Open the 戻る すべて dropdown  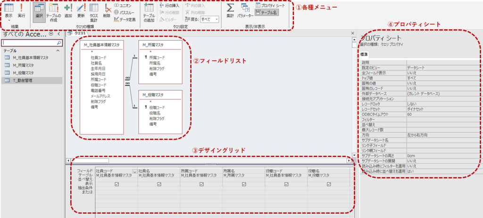[209, 19]
